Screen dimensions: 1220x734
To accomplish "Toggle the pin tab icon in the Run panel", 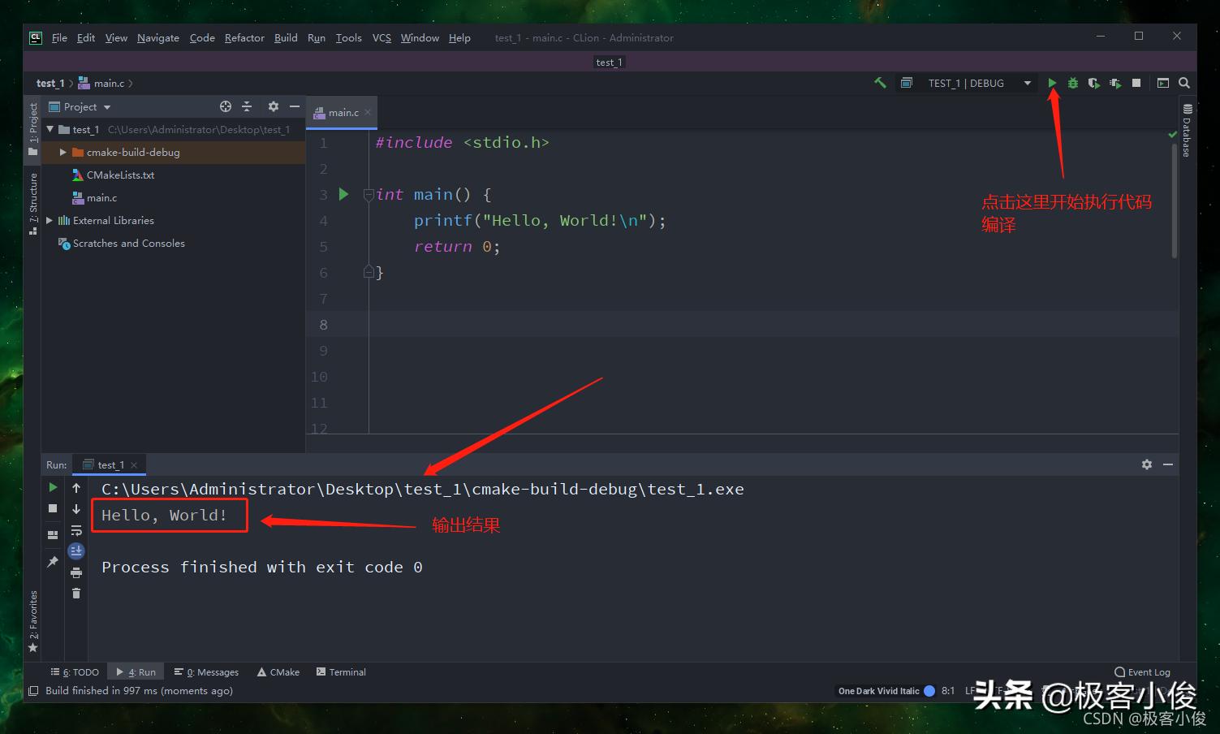I will pyautogui.click(x=53, y=561).
